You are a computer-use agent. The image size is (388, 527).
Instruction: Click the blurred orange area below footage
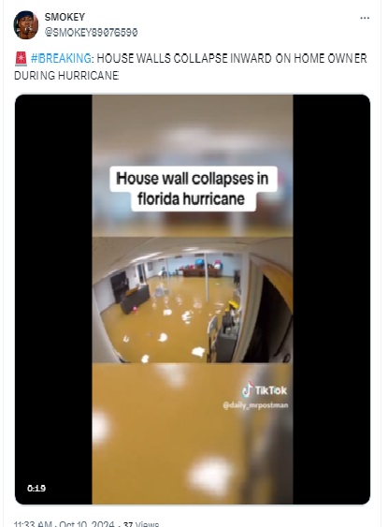[x=193, y=433]
